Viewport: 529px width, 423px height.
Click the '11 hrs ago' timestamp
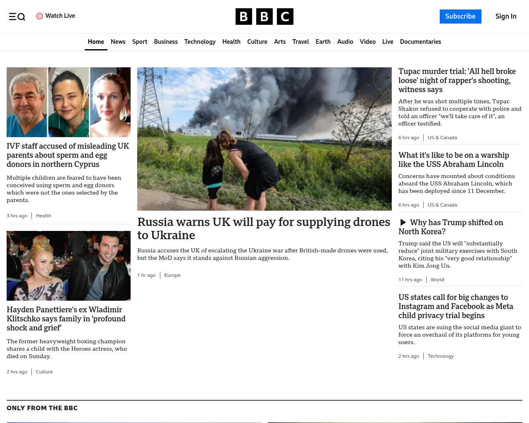click(410, 280)
